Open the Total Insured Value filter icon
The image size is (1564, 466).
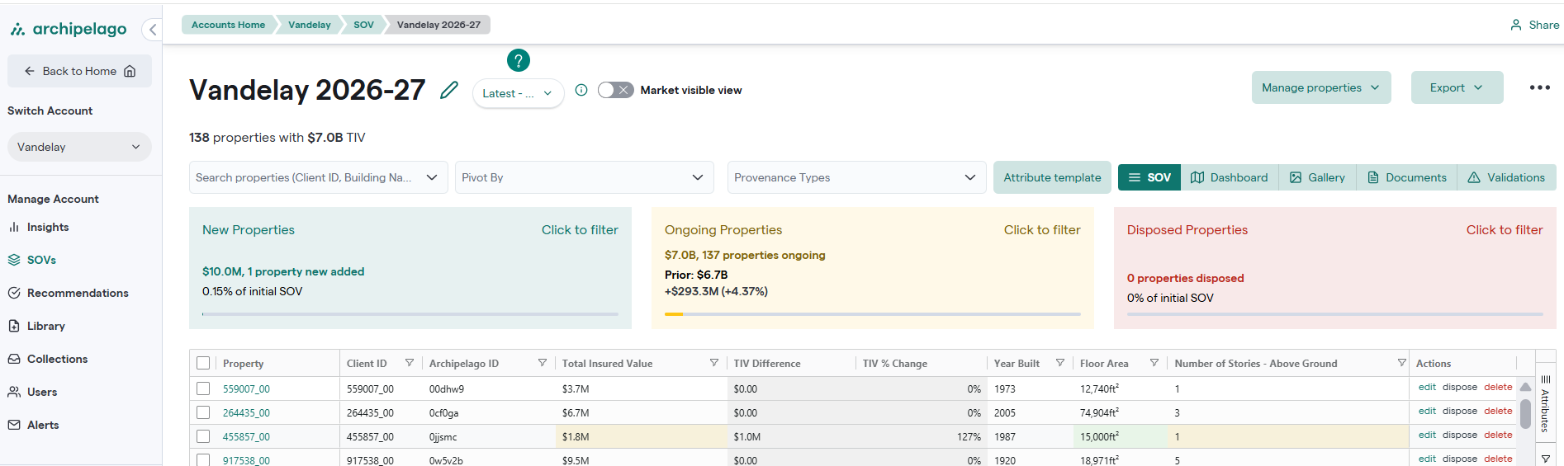point(714,363)
